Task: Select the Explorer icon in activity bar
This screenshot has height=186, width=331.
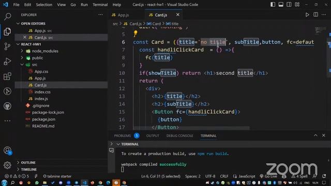Action: pyautogui.click(x=7, y=32)
